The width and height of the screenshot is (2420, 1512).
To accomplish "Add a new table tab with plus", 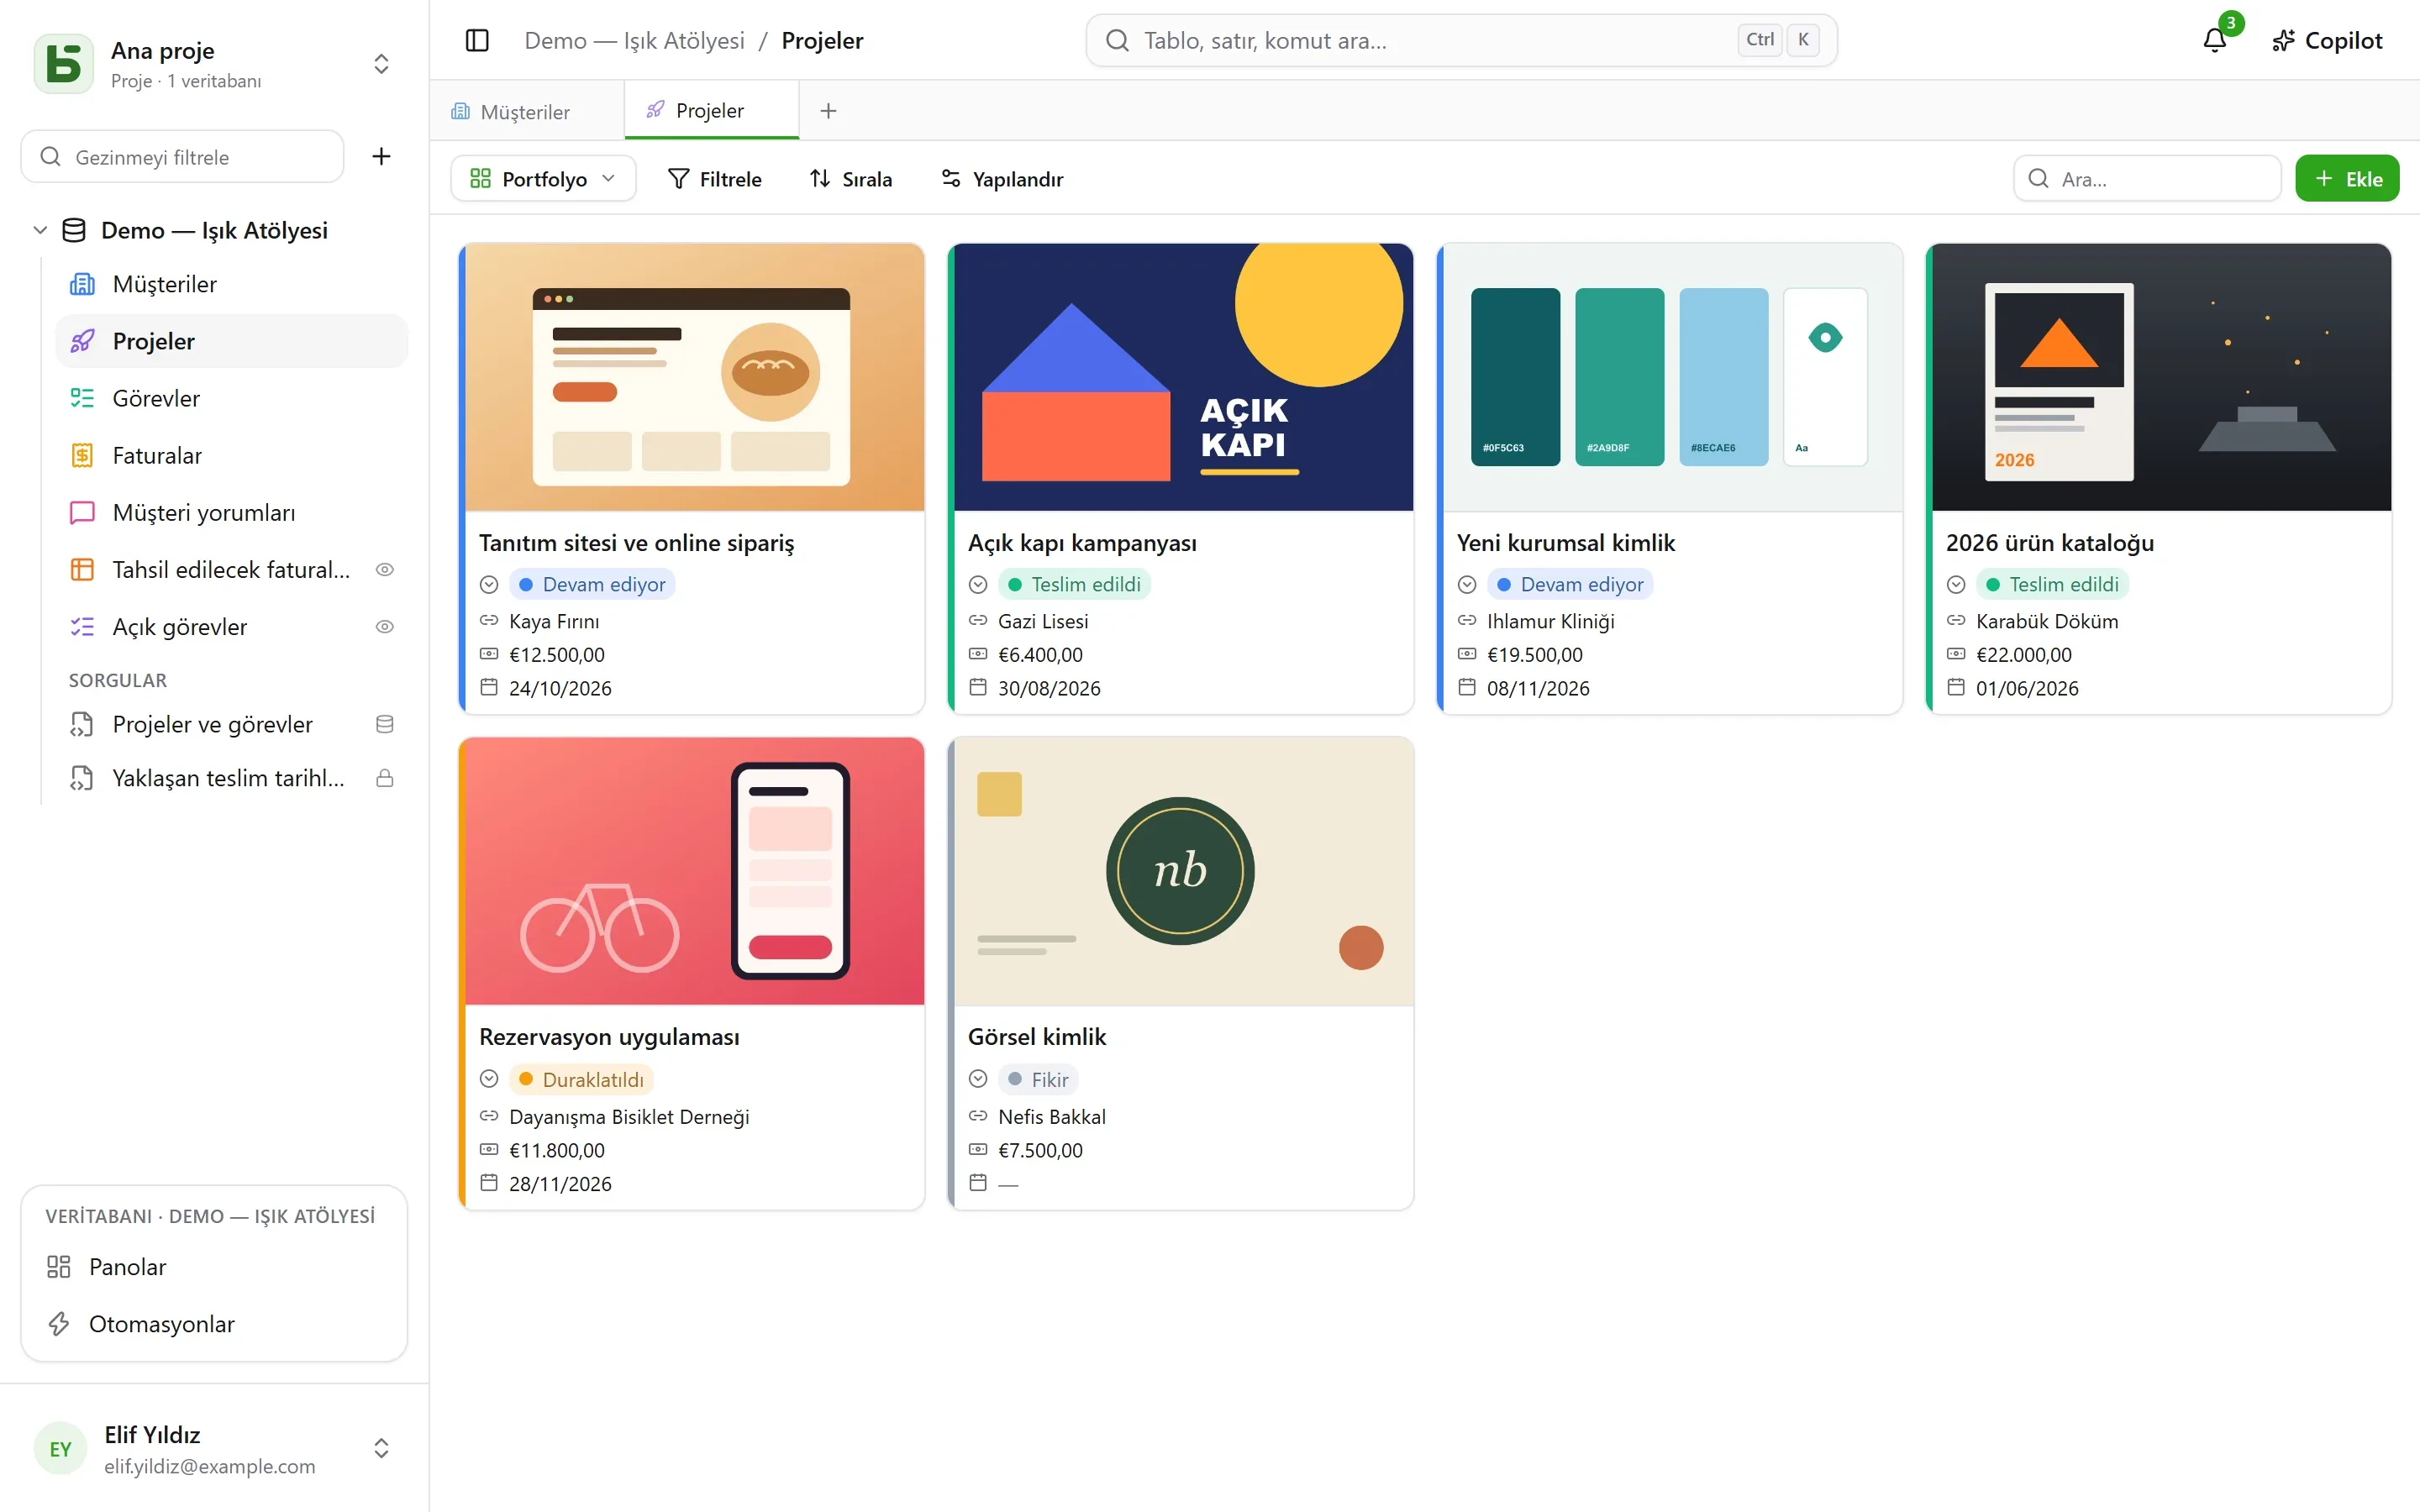I will click(x=828, y=111).
